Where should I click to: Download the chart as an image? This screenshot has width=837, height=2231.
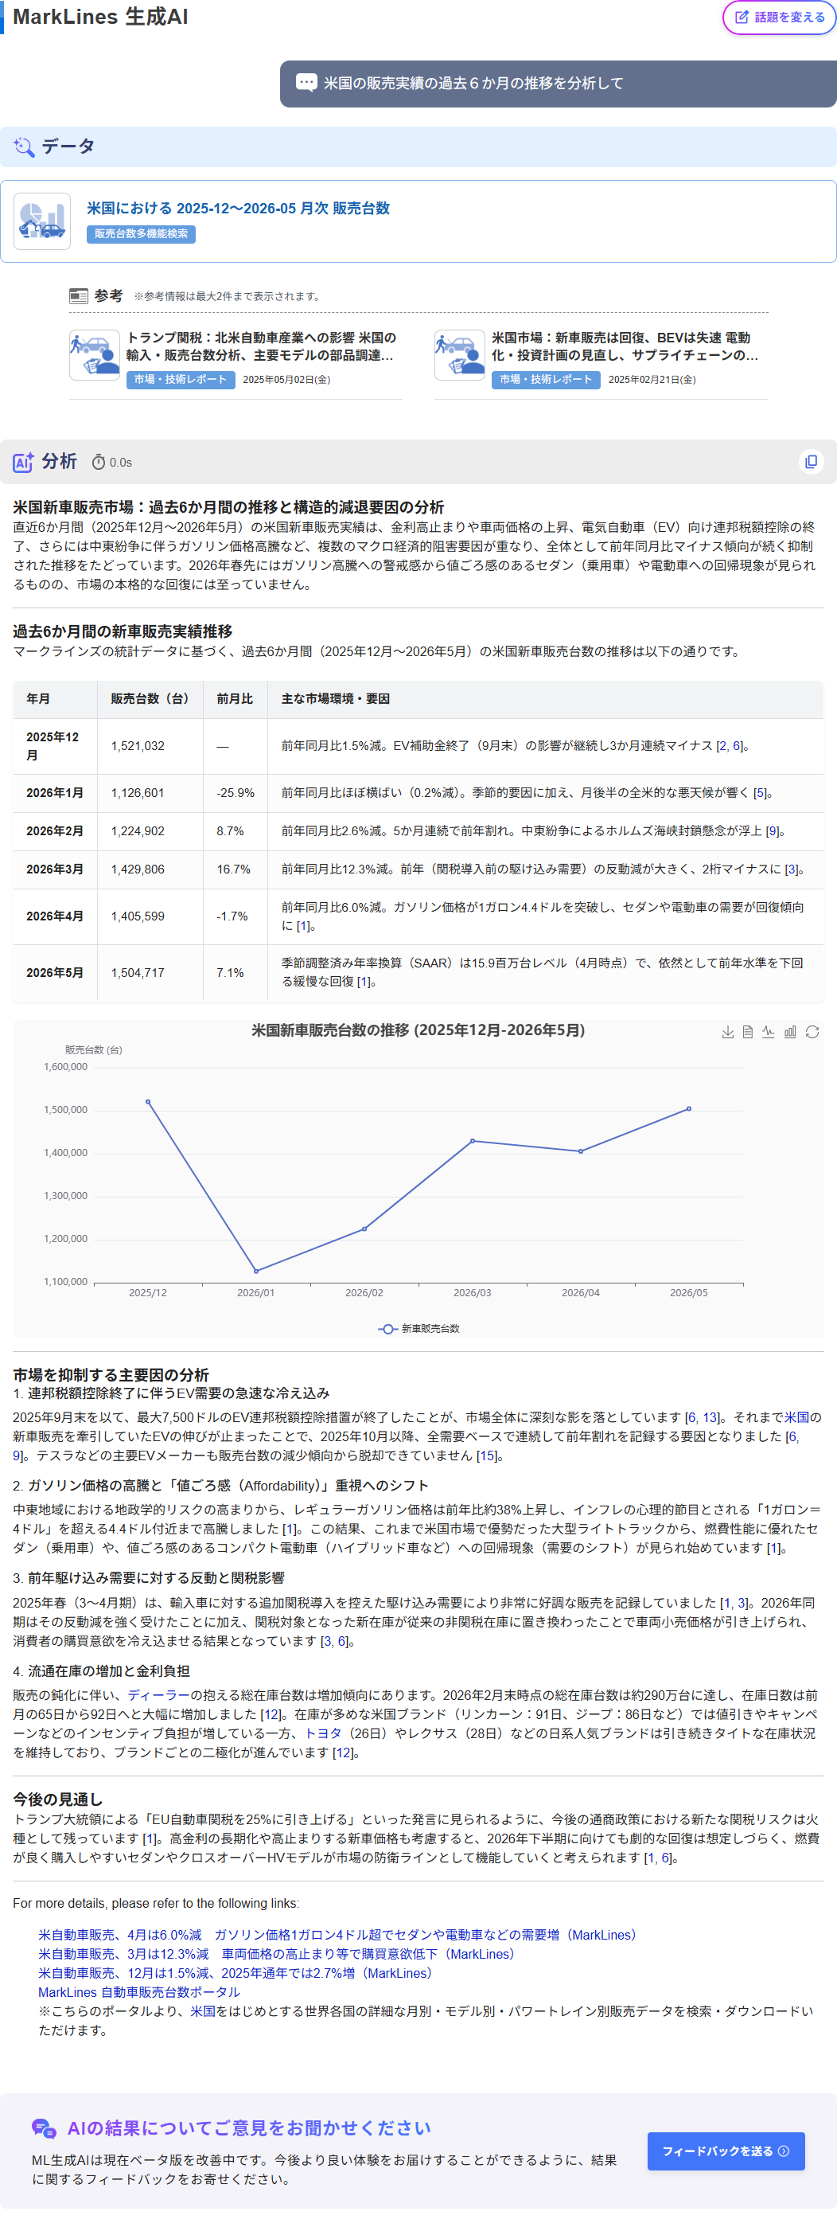728,1031
